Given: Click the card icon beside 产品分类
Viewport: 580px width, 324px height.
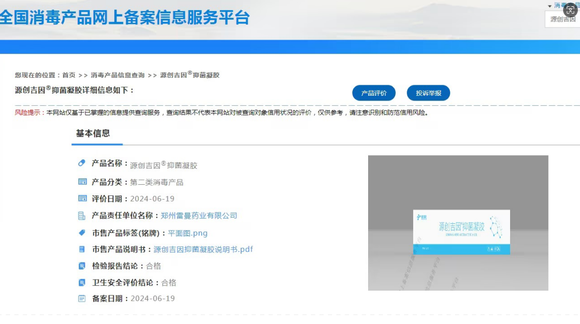Looking at the screenshot, I should [x=82, y=182].
